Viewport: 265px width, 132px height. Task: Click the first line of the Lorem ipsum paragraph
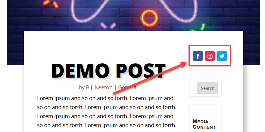105,98
